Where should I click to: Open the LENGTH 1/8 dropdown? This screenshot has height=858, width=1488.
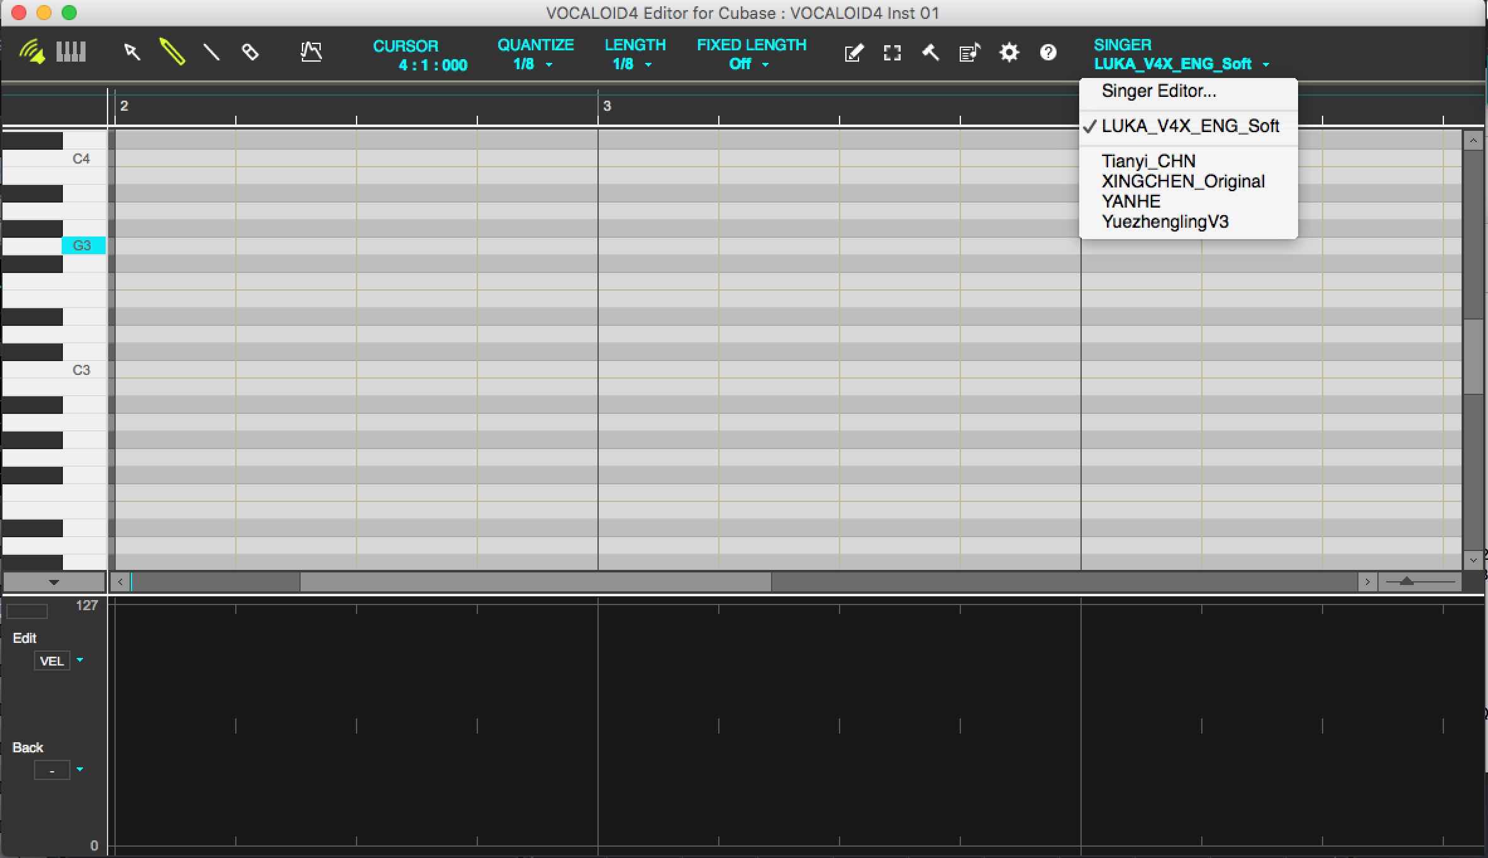click(x=632, y=64)
